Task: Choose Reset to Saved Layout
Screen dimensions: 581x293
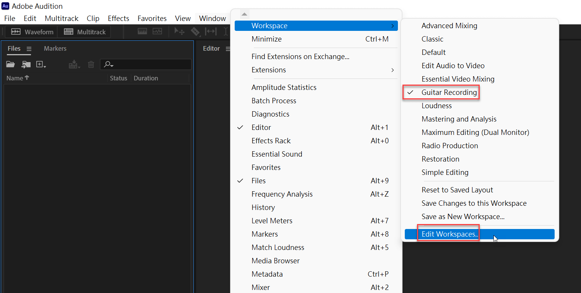Action: [480, 190]
